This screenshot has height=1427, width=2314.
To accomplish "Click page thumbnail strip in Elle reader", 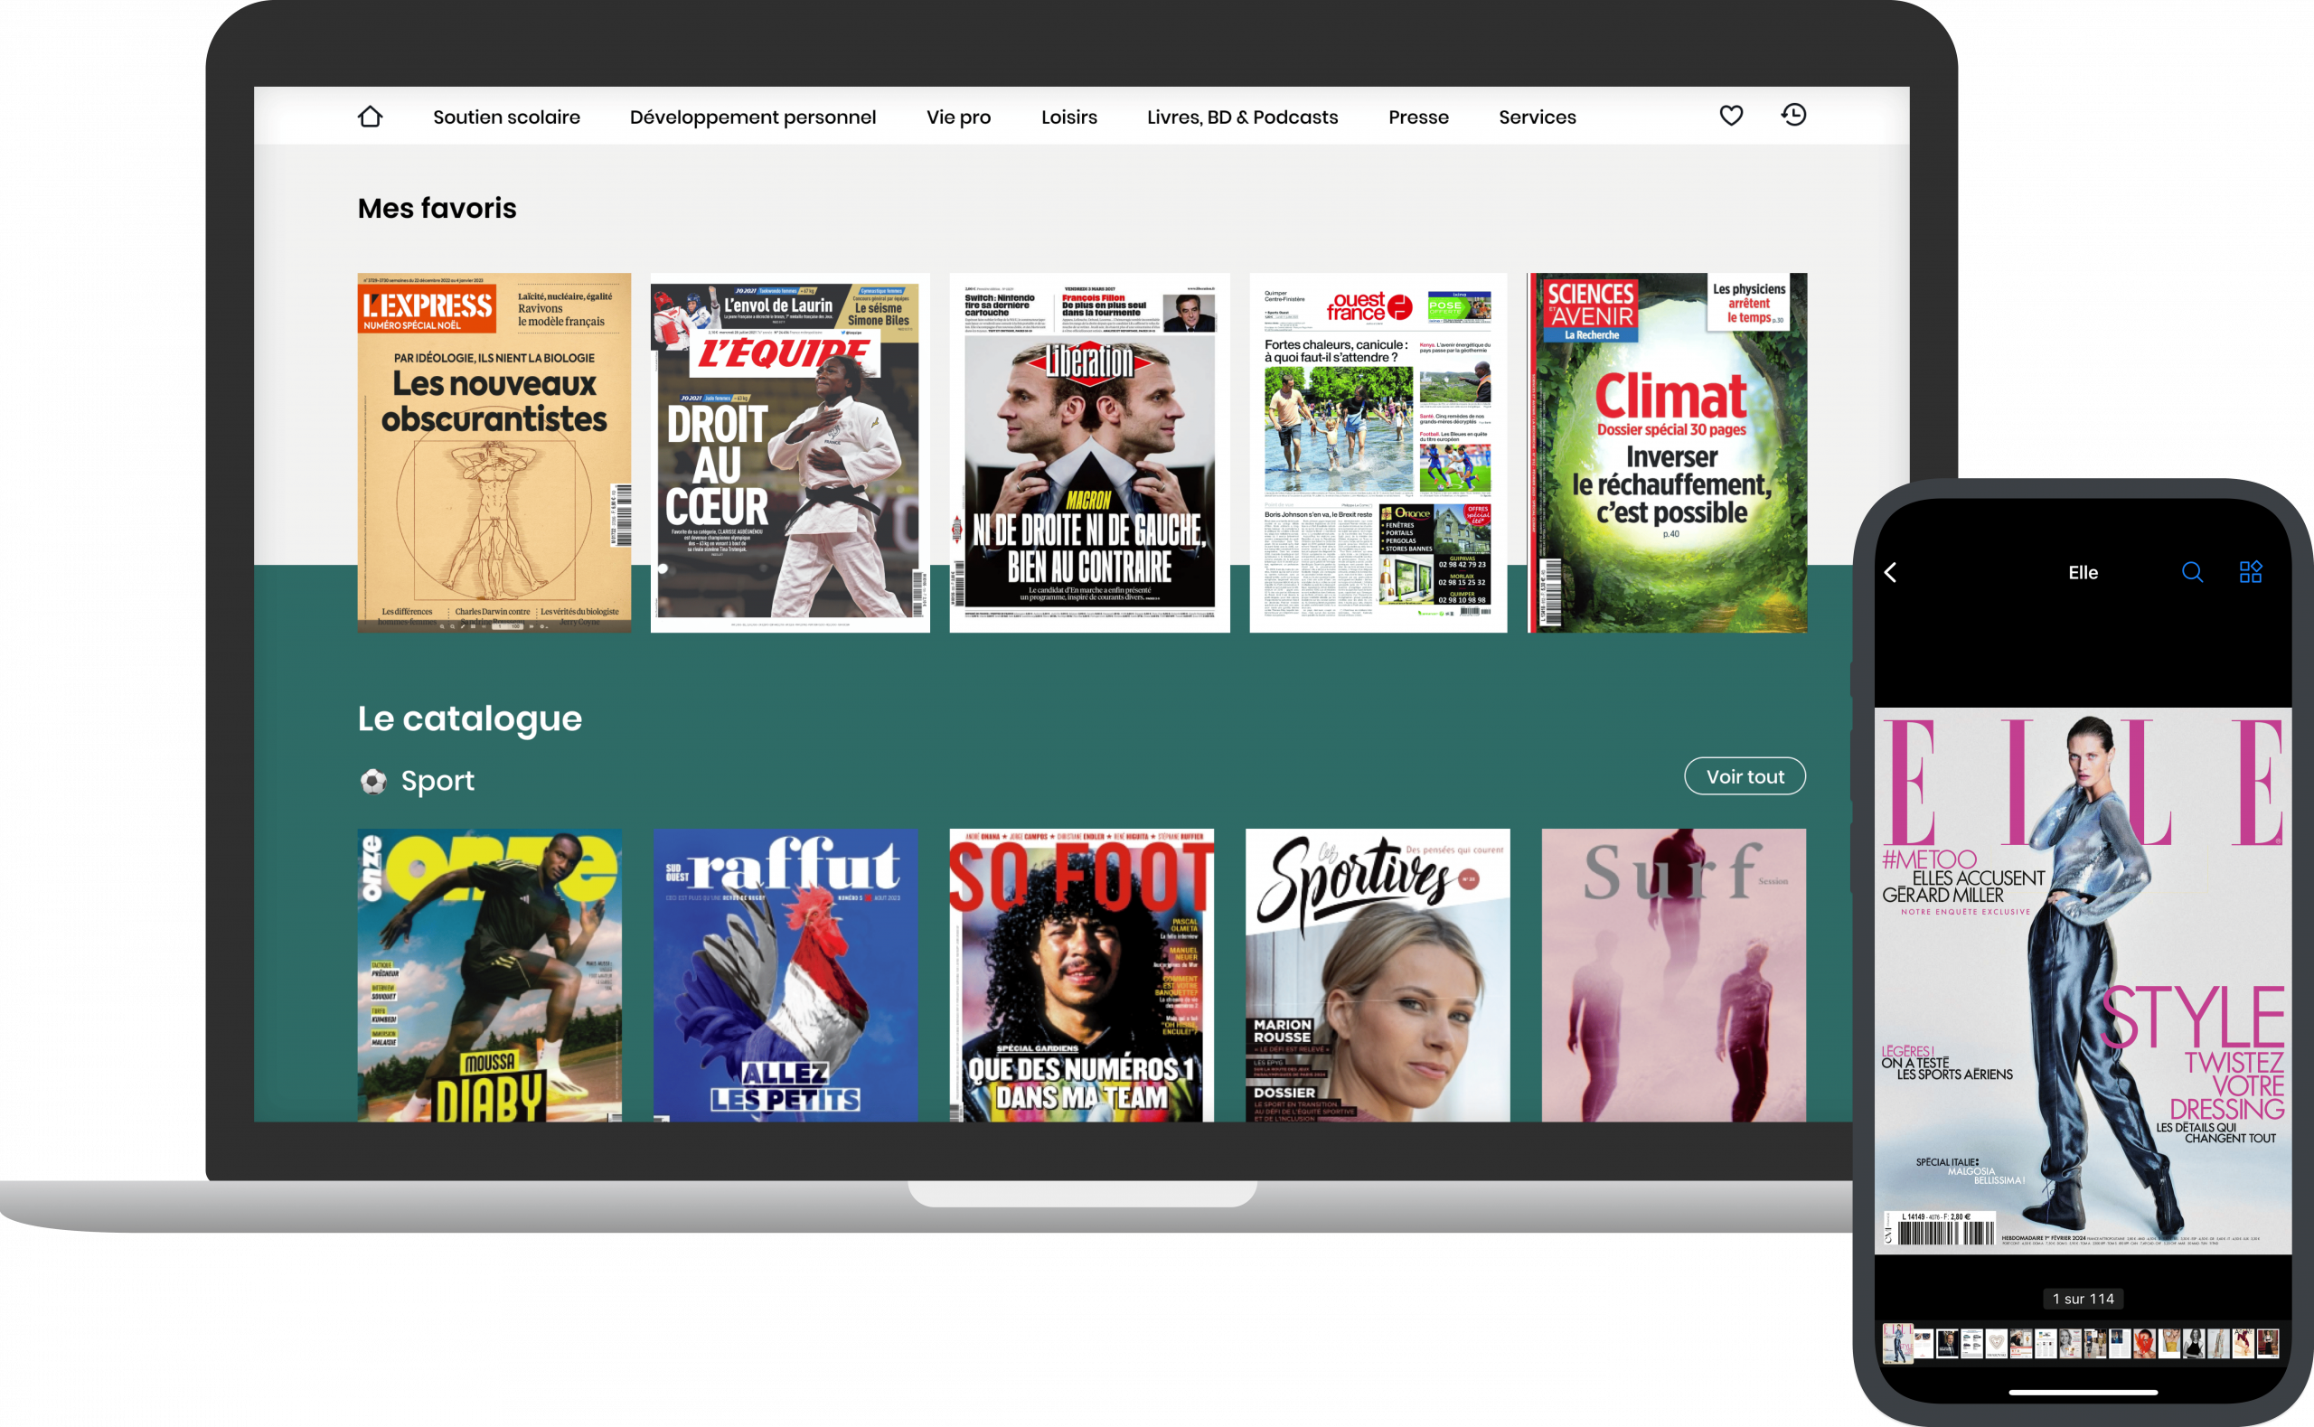I will 2082,1343.
